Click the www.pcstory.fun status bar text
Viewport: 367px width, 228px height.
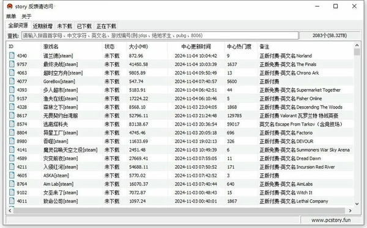click(331, 220)
